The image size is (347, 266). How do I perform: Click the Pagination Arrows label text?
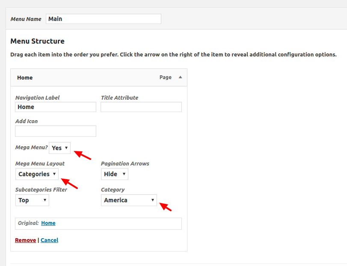pyautogui.click(x=125, y=164)
